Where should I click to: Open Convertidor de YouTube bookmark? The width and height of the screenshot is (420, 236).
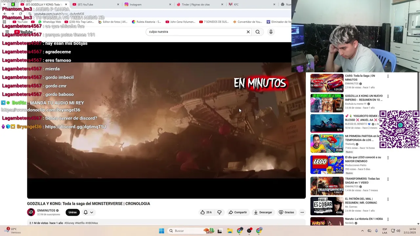pos(248,22)
